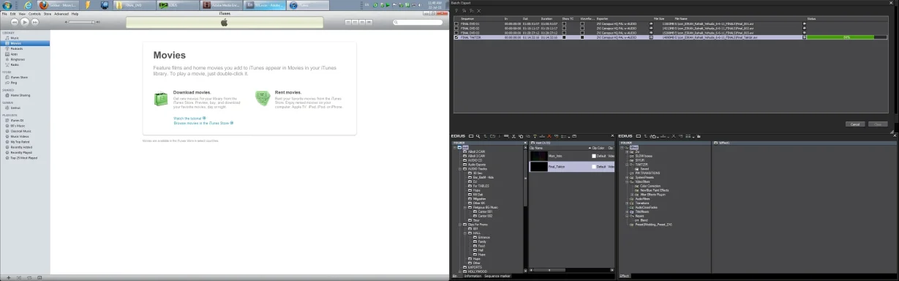This screenshot has width=899, height=281.
Task: Open the iTunes File menu
Action: click(x=4, y=14)
